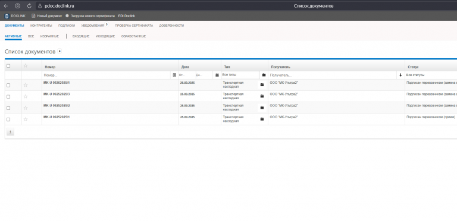Image resolution: width=457 pixels, height=221 pixels.
Task: Toggle the select-all checkbox in table header
Action: 8,66
